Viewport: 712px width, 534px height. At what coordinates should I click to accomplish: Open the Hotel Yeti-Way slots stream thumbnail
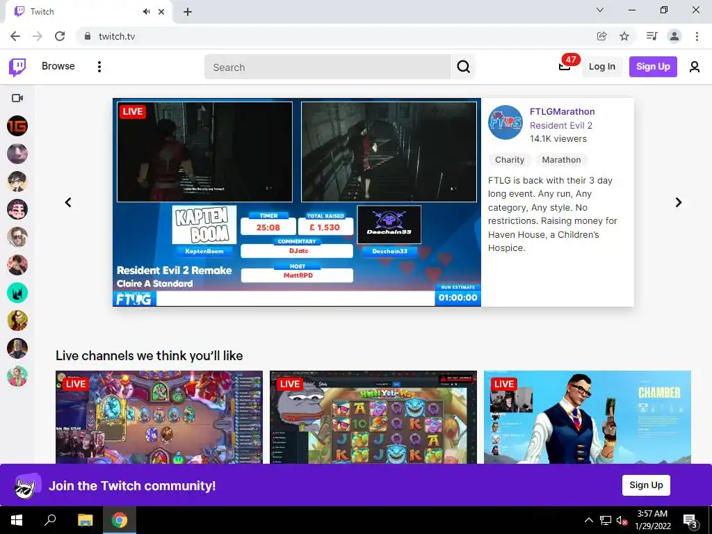(373, 417)
